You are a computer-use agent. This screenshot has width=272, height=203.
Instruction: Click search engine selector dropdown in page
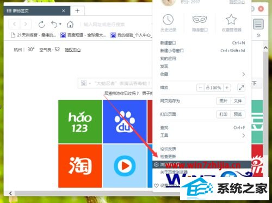(x=86, y=83)
